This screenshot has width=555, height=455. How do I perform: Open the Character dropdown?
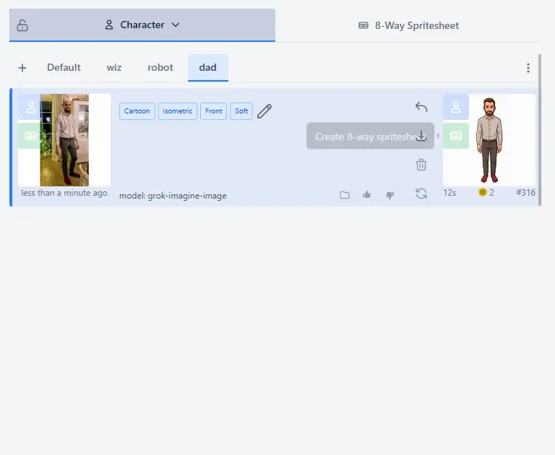click(142, 25)
